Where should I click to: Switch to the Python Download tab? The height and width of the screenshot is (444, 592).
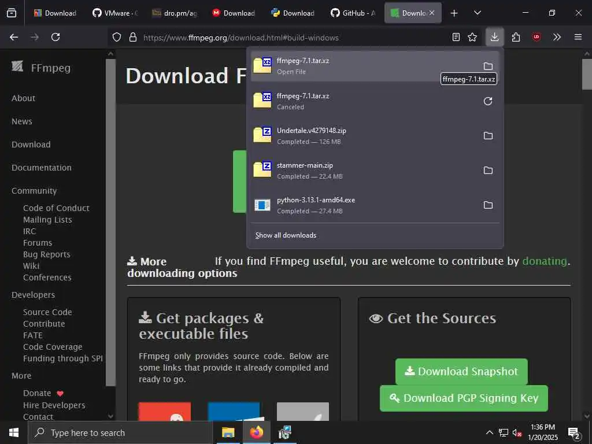[x=294, y=13]
